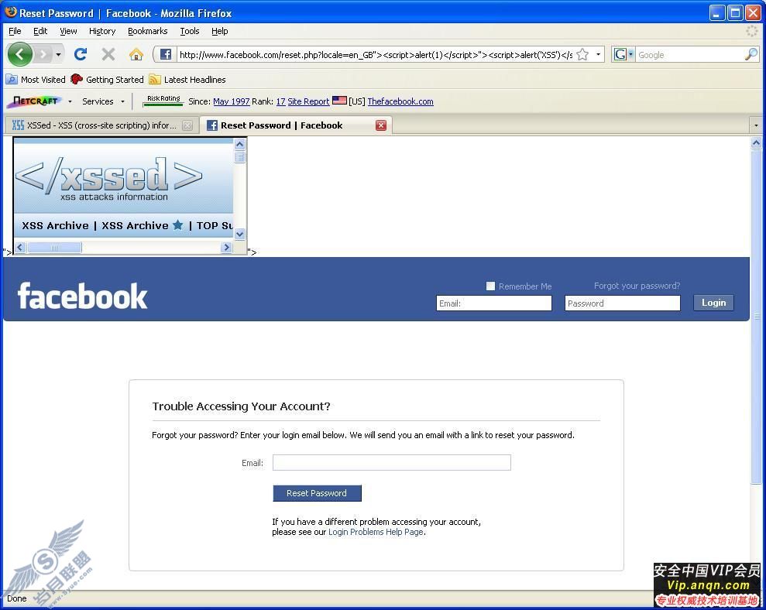
Task: Open the Tools menu
Action: coord(190,31)
